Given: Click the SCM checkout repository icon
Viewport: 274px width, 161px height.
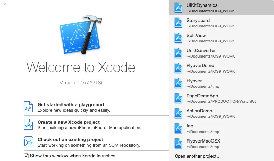Looking at the screenshot, I should (28, 142).
